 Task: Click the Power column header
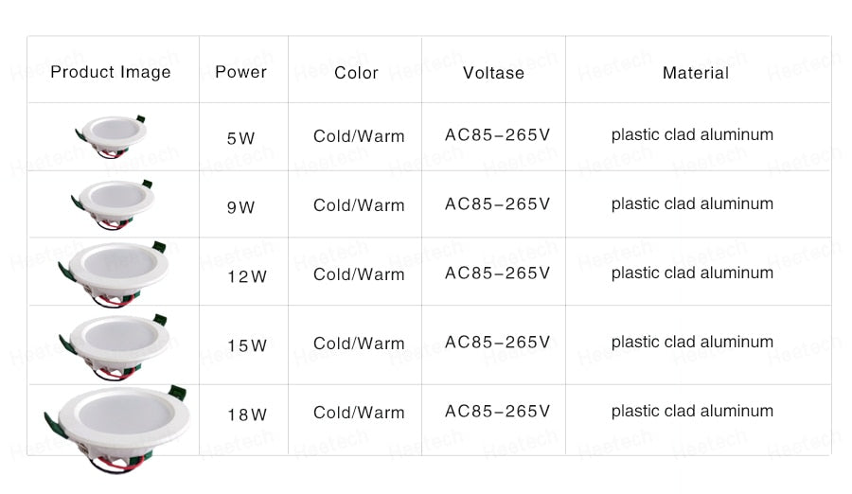point(241,72)
